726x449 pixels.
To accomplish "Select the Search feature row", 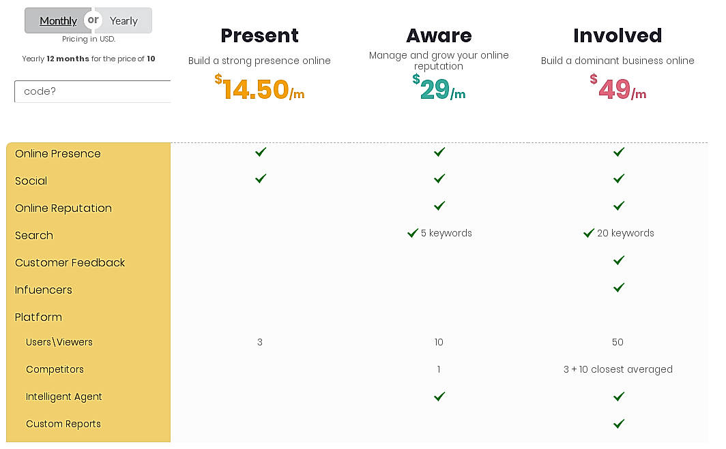I will pos(34,236).
